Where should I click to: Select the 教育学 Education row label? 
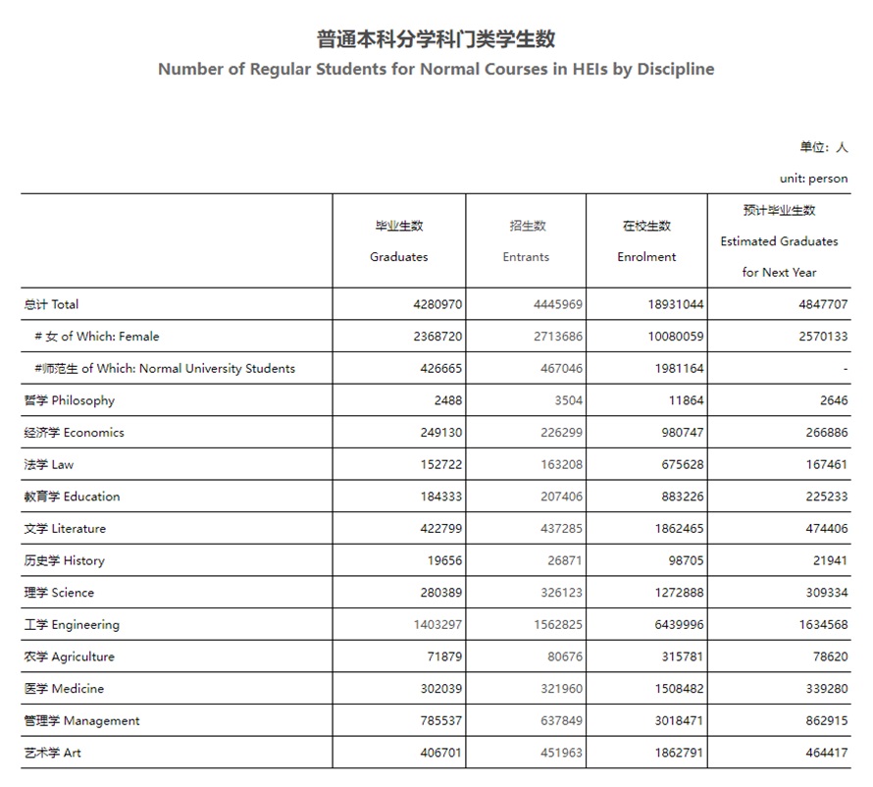click(x=72, y=497)
